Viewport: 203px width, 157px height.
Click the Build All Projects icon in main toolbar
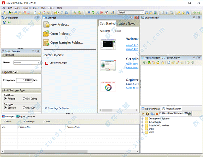click(79, 13)
